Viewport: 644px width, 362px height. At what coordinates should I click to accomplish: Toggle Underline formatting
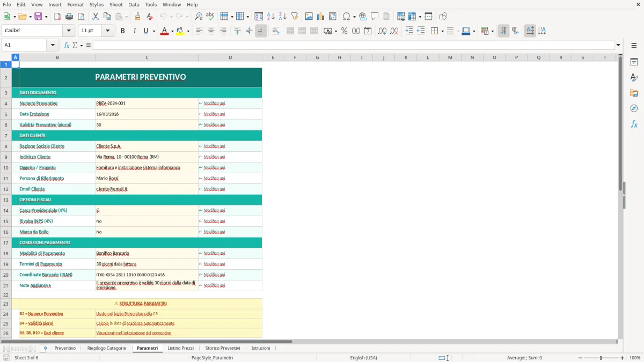pyautogui.click(x=145, y=31)
